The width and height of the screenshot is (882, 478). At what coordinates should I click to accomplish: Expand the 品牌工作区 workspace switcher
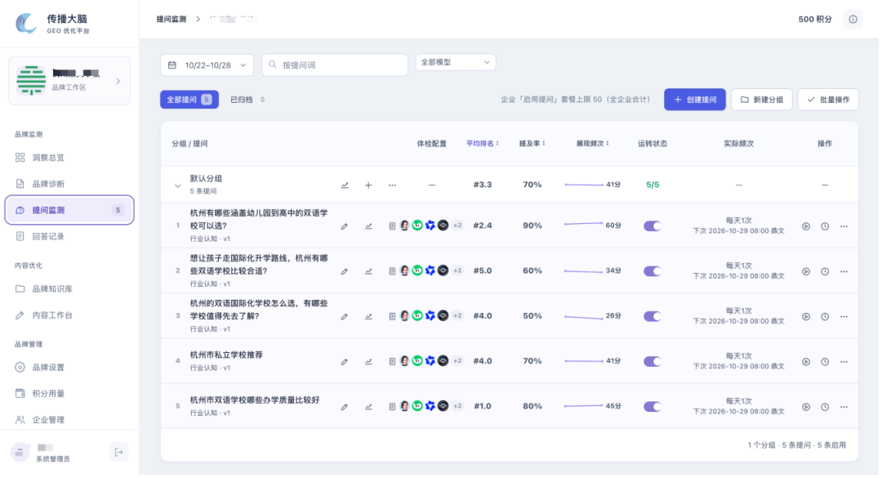click(x=69, y=81)
